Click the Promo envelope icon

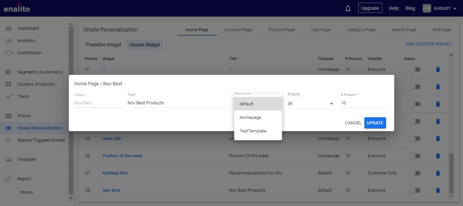[9, 116]
